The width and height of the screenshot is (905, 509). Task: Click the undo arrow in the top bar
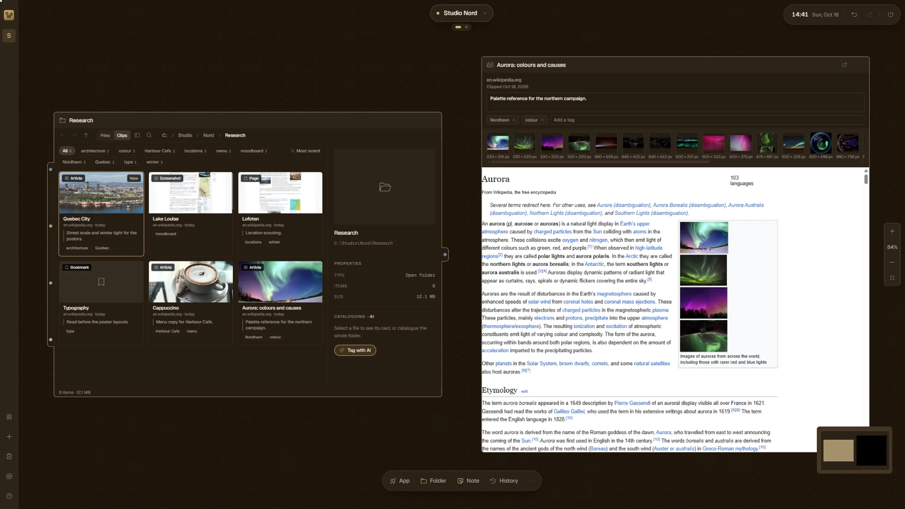point(854,14)
